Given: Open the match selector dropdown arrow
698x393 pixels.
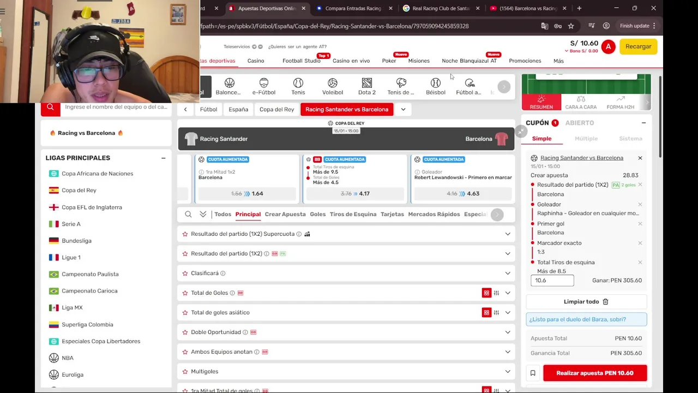Looking at the screenshot, I should [x=403, y=109].
